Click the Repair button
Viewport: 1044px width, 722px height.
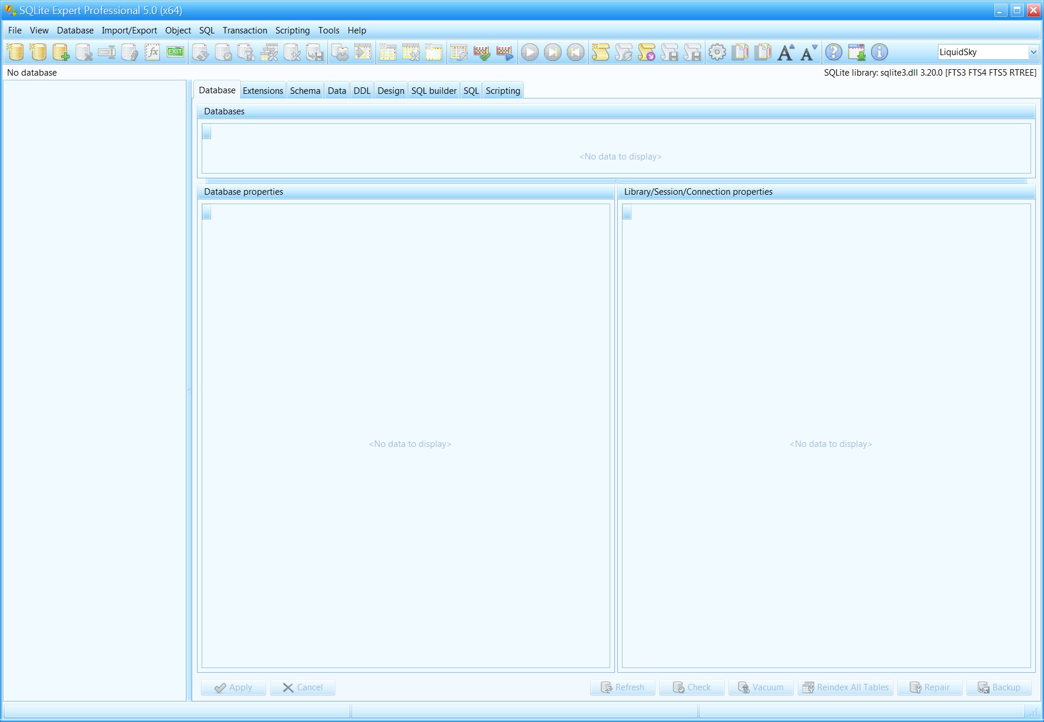(930, 687)
